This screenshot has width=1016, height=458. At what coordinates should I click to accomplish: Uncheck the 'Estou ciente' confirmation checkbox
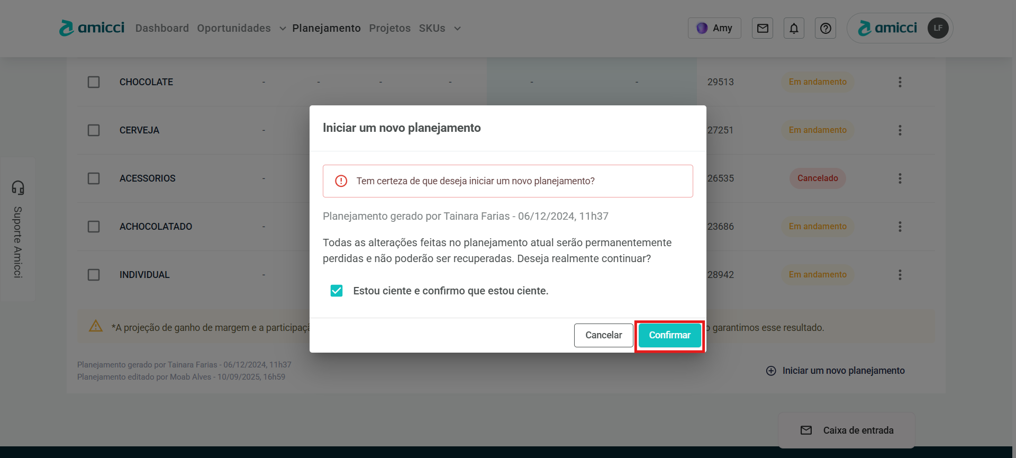click(337, 291)
